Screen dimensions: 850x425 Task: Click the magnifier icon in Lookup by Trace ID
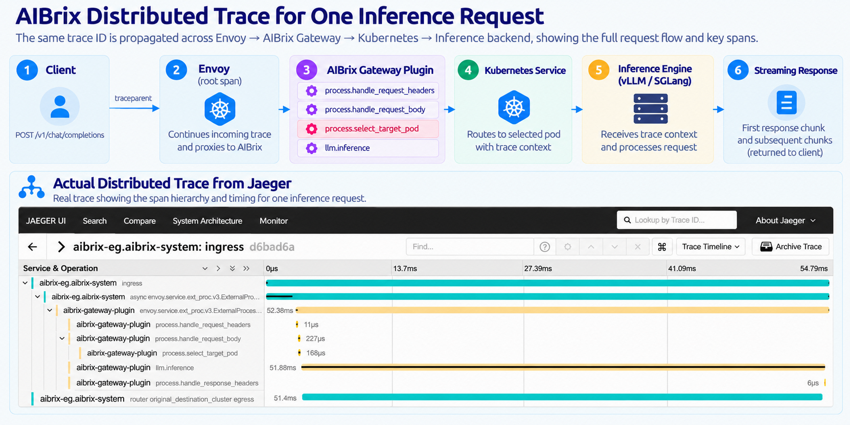[x=627, y=220]
